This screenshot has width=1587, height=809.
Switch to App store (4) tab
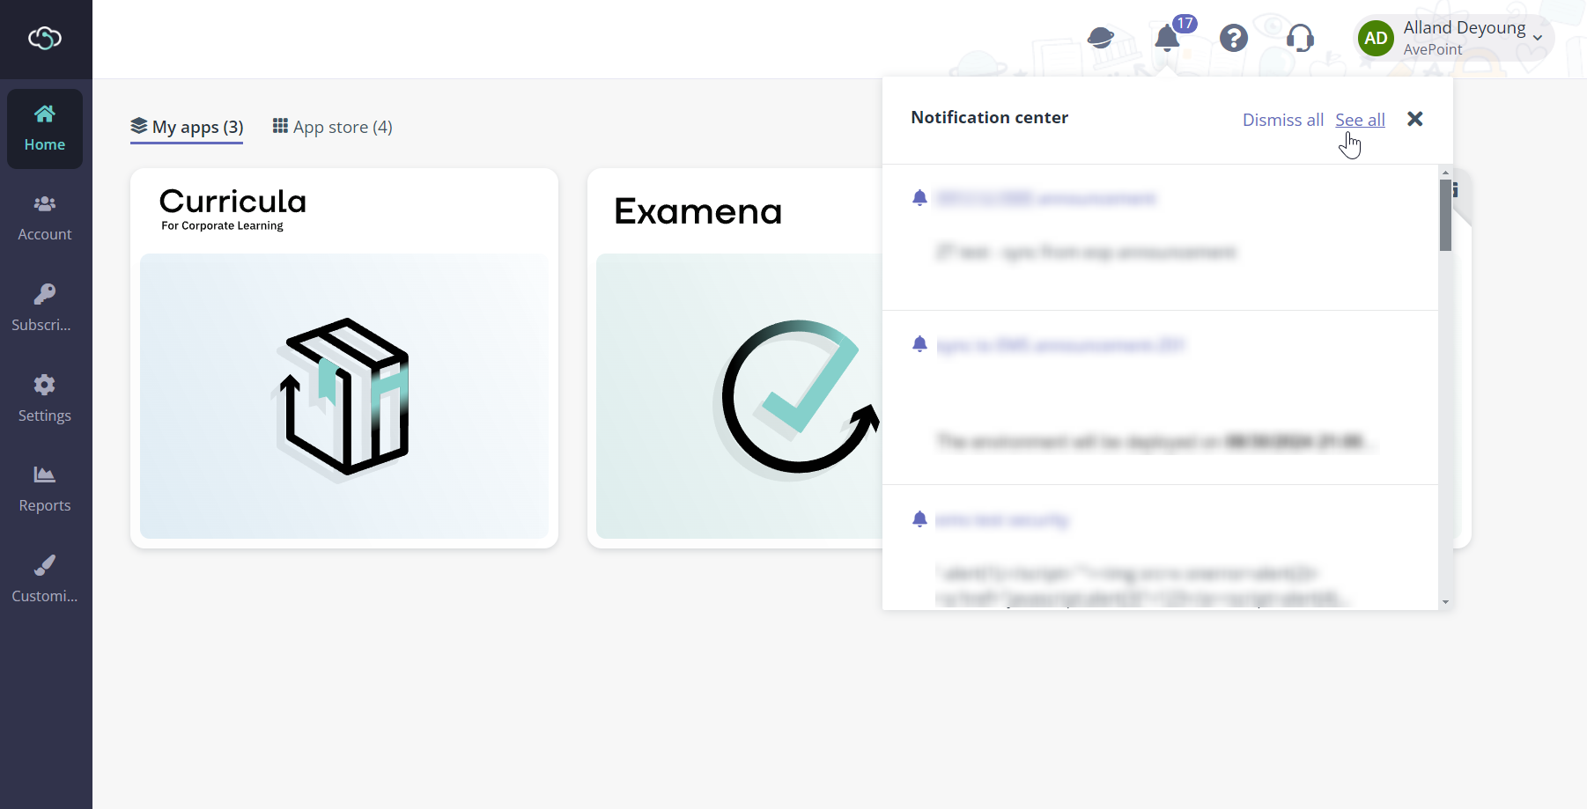(333, 127)
